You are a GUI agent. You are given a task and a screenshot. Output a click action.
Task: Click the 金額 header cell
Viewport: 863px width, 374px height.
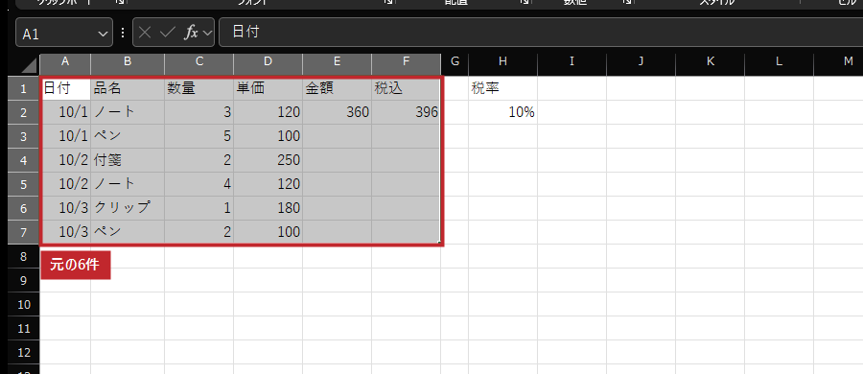click(x=338, y=88)
